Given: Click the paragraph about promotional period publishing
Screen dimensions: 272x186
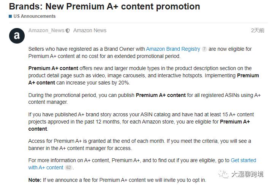Looking at the screenshot, I should point(144,98).
